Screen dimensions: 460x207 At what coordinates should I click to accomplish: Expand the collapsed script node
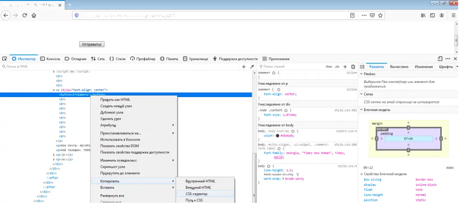pyautogui.click(x=54, y=71)
